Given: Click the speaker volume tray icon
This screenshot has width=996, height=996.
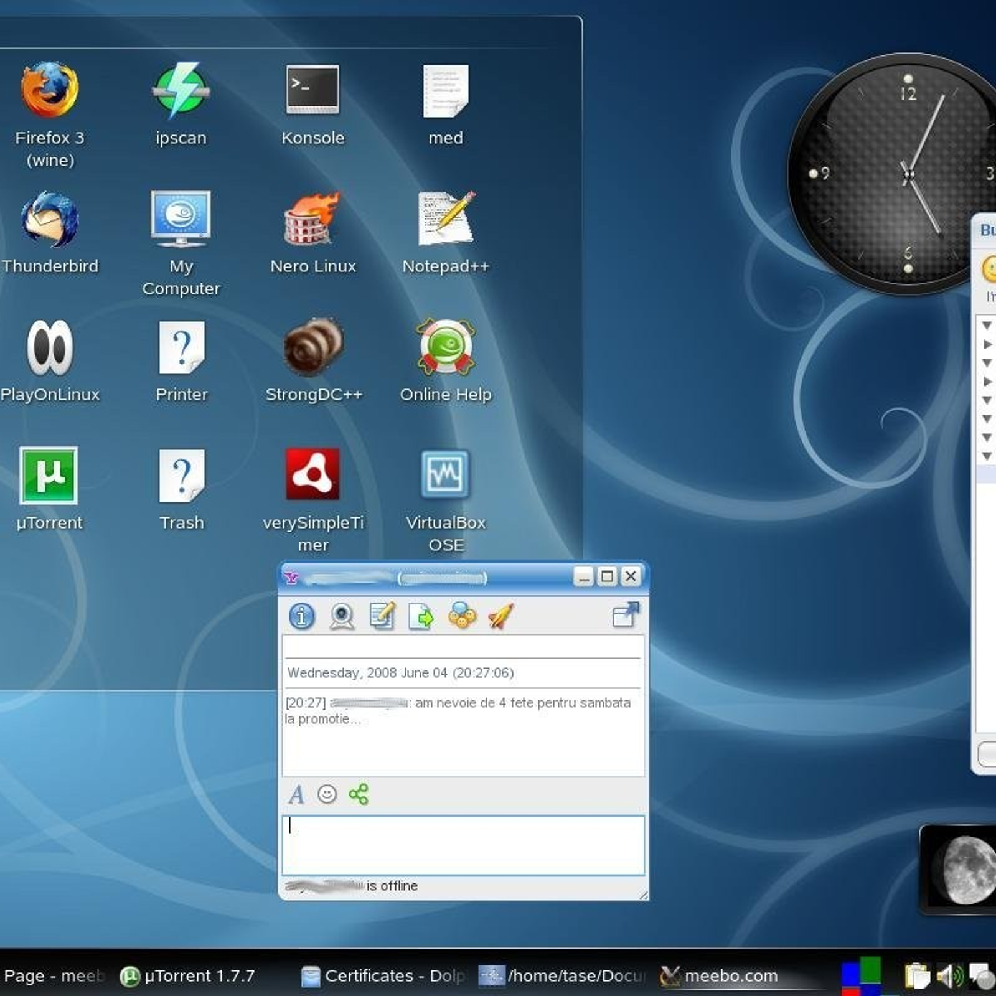Looking at the screenshot, I should point(949,975).
